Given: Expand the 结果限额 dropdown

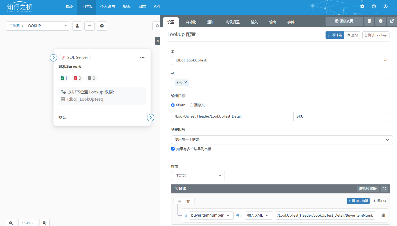Looking at the screenshot, I should pyautogui.click(x=282, y=140).
